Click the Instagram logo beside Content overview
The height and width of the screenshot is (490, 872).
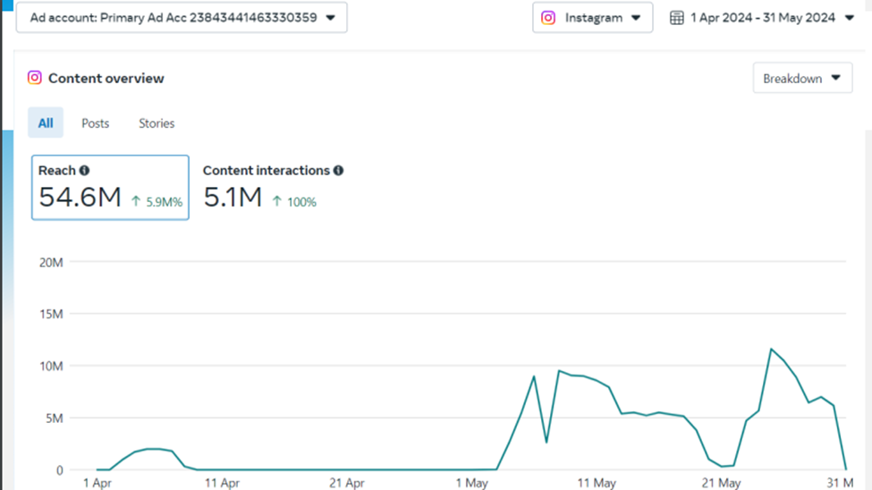click(x=35, y=78)
